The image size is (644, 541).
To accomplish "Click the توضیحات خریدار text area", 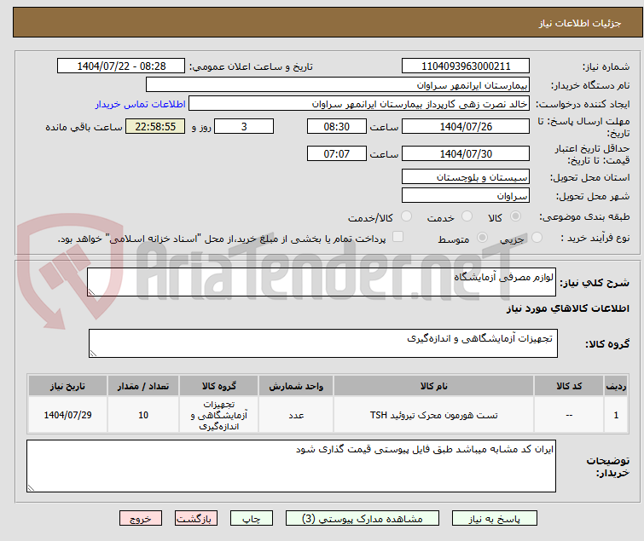I will (x=291, y=466).
